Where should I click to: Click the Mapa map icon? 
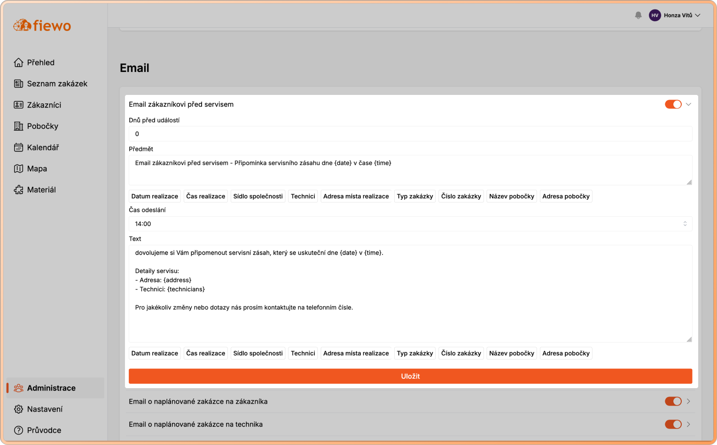18,169
